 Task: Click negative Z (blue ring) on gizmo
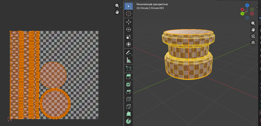[247, 18]
